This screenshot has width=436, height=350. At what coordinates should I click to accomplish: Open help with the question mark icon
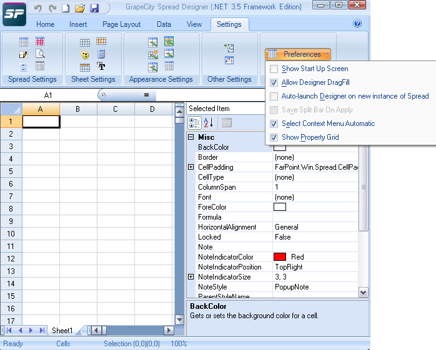point(357,23)
